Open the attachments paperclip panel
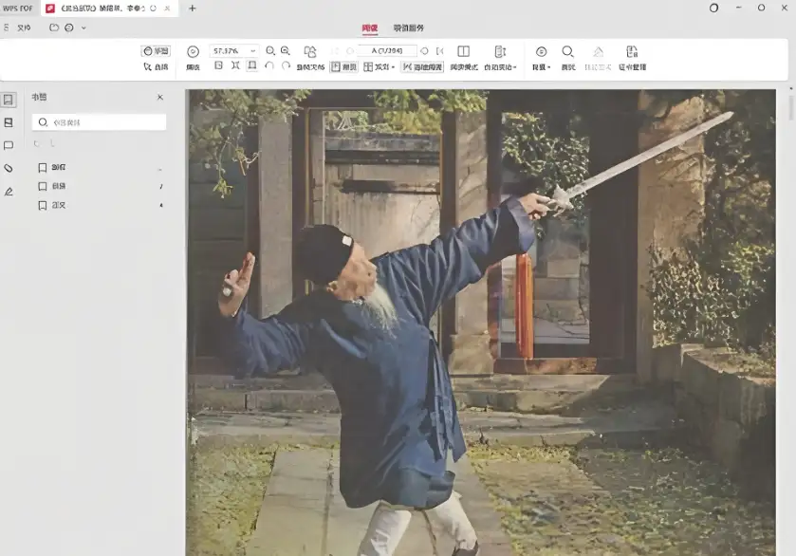This screenshot has height=556, width=796. pos(9,168)
